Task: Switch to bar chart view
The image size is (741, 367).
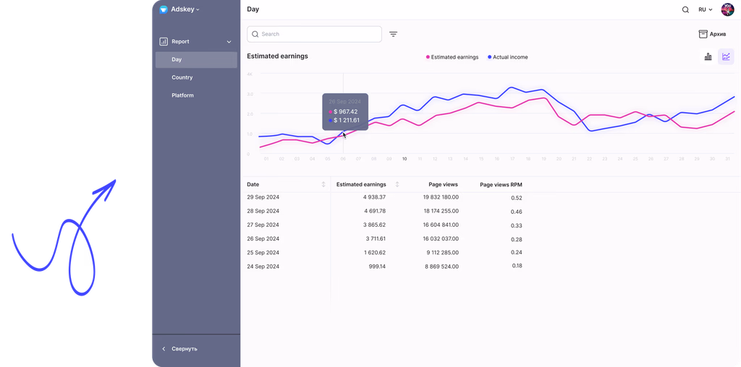Action: 708,56
